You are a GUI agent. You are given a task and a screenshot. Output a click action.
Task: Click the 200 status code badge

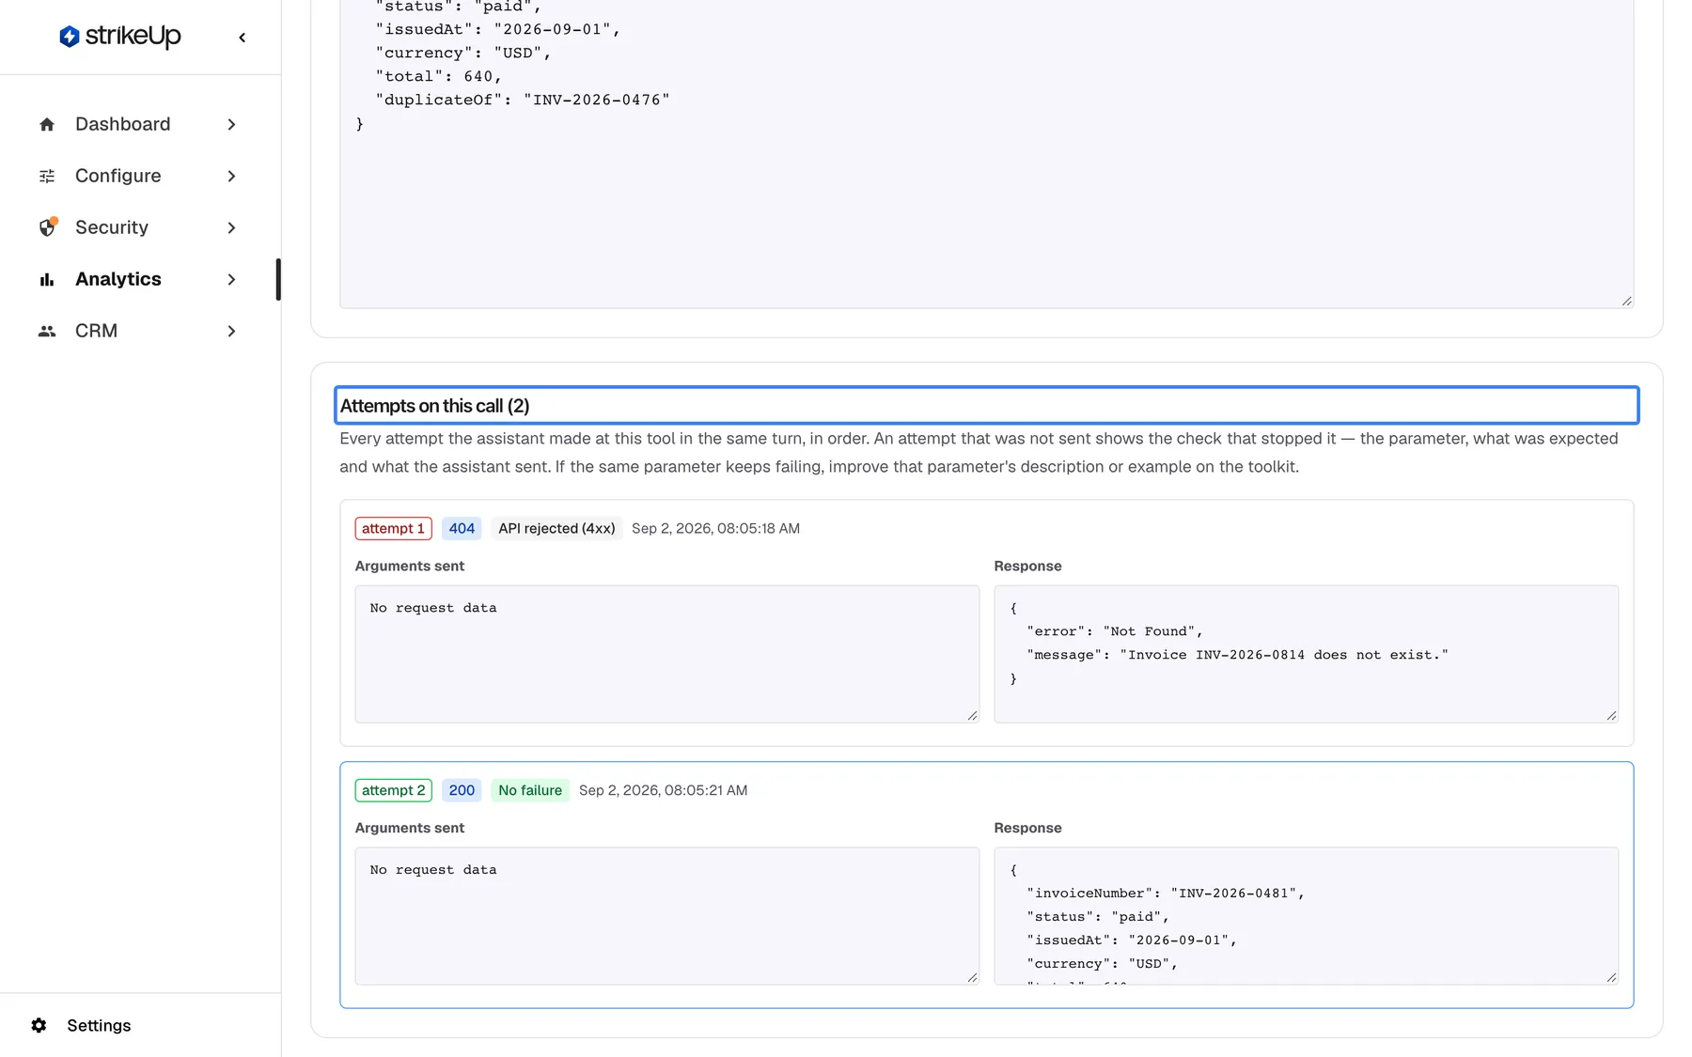(x=462, y=790)
